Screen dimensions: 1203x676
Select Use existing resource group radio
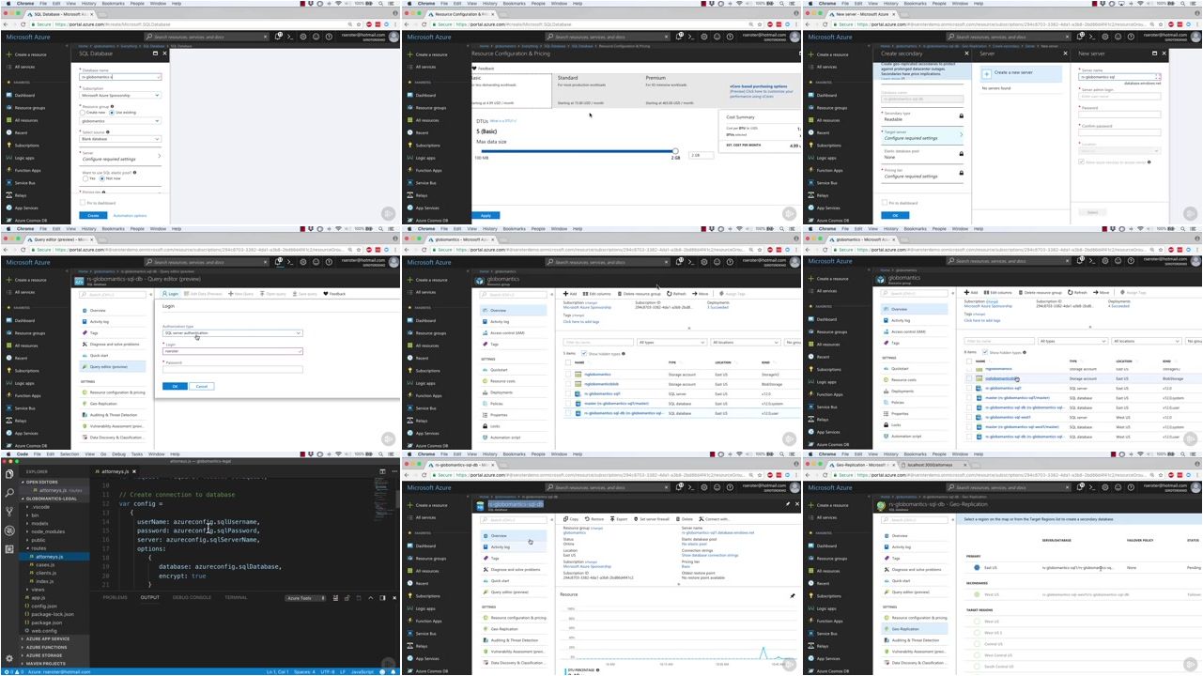[x=112, y=112]
